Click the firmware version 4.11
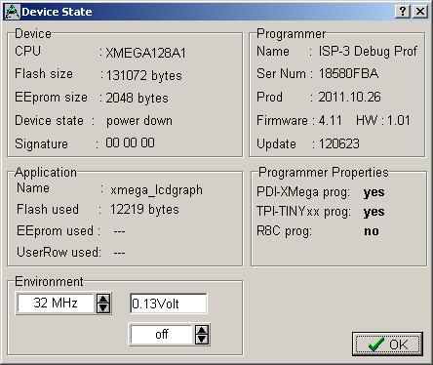433x365 pixels. pos(331,120)
